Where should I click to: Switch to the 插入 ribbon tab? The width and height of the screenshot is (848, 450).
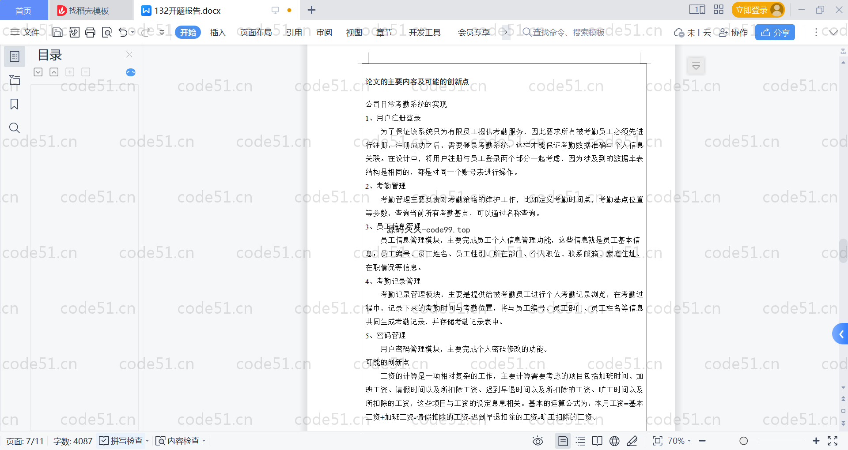(x=218, y=32)
